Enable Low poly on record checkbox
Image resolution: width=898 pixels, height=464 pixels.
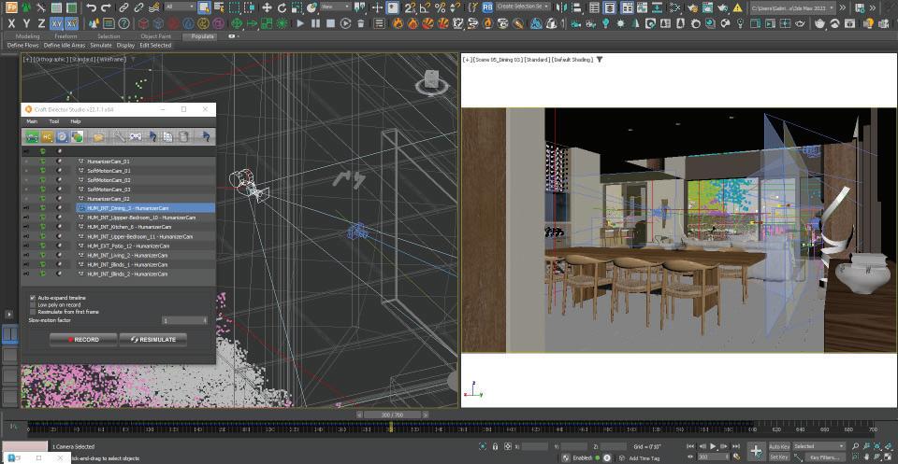pos(33,304)
